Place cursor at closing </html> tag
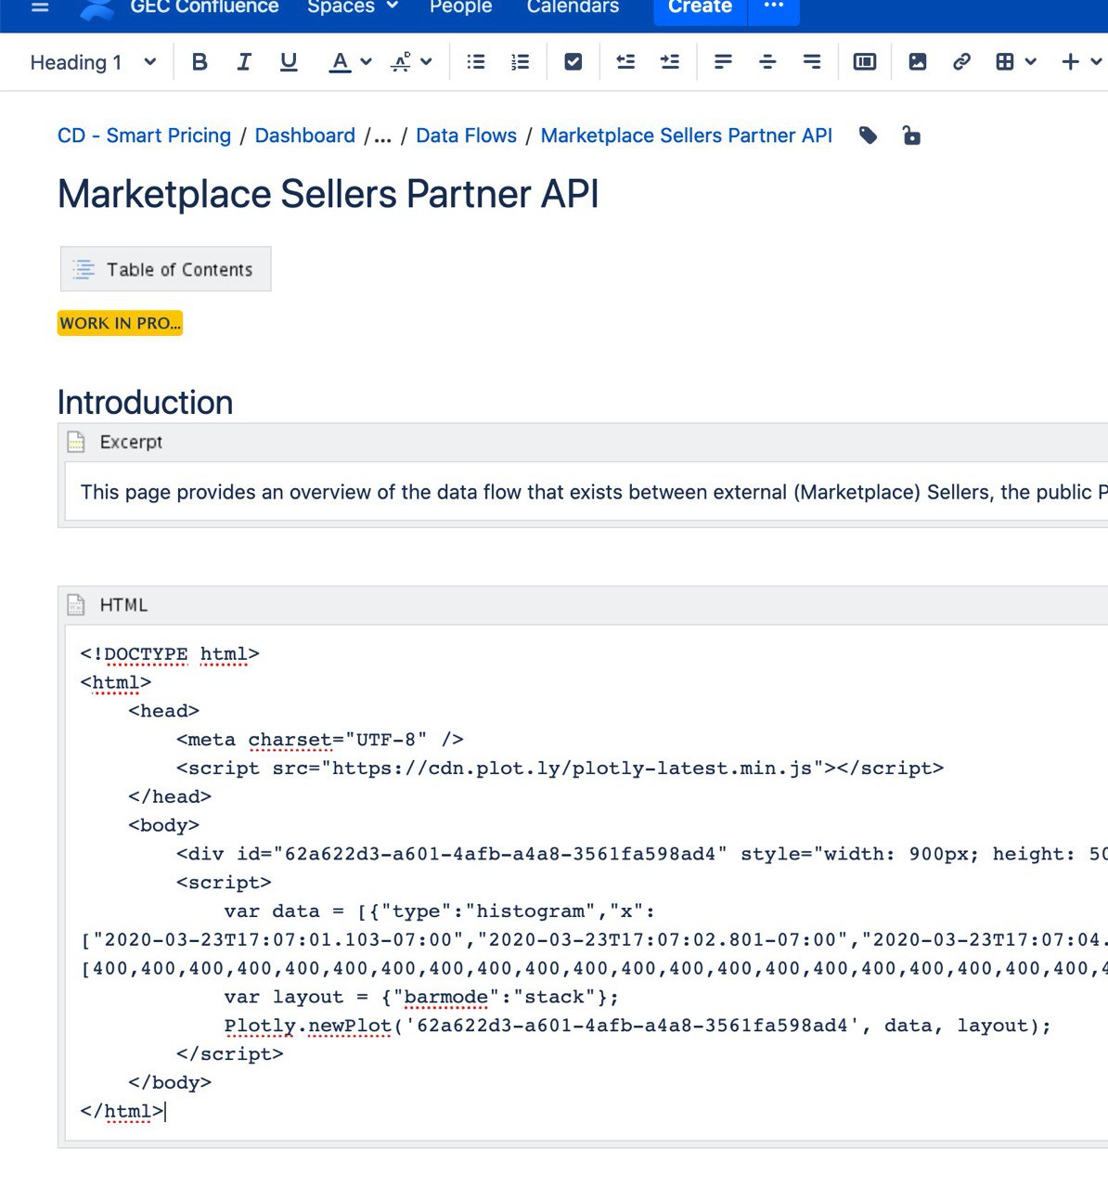Viewport: 1108px width, 1188px height. pos(122,1111)
